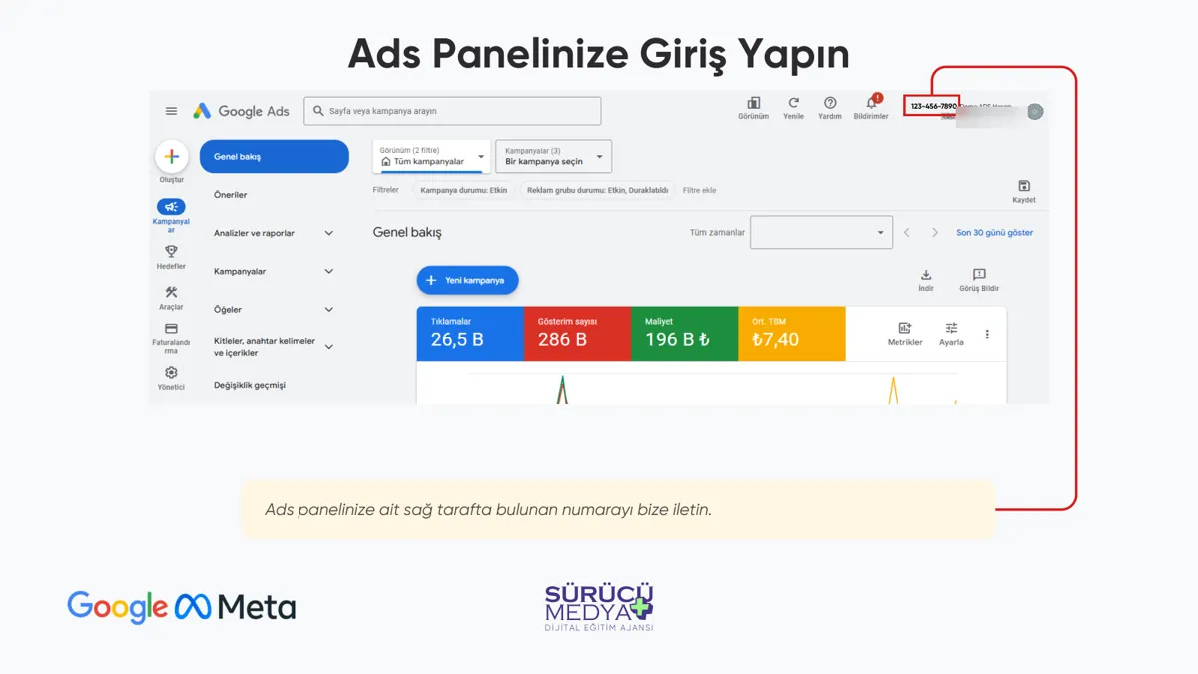Open Bir kampanya seçin dropdown
Image resolution: width=1198 pixels, height=674 pixels.
(x=554, y=156)
